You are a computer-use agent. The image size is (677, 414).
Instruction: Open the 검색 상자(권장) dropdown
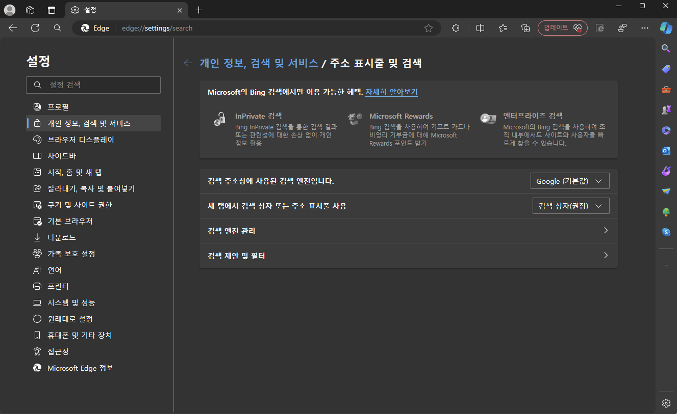[570, 206]
